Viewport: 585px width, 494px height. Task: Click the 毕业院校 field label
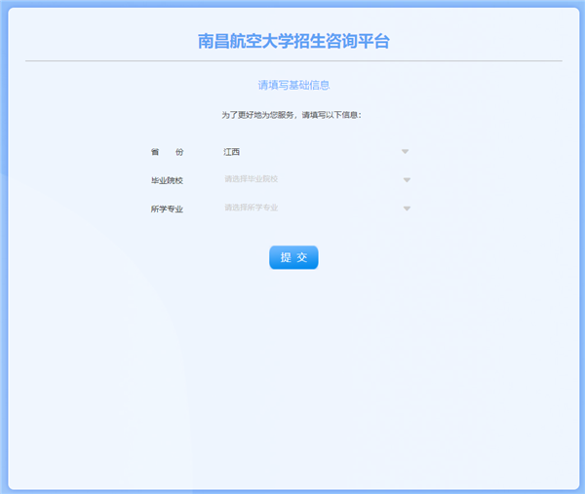point(167,180)
